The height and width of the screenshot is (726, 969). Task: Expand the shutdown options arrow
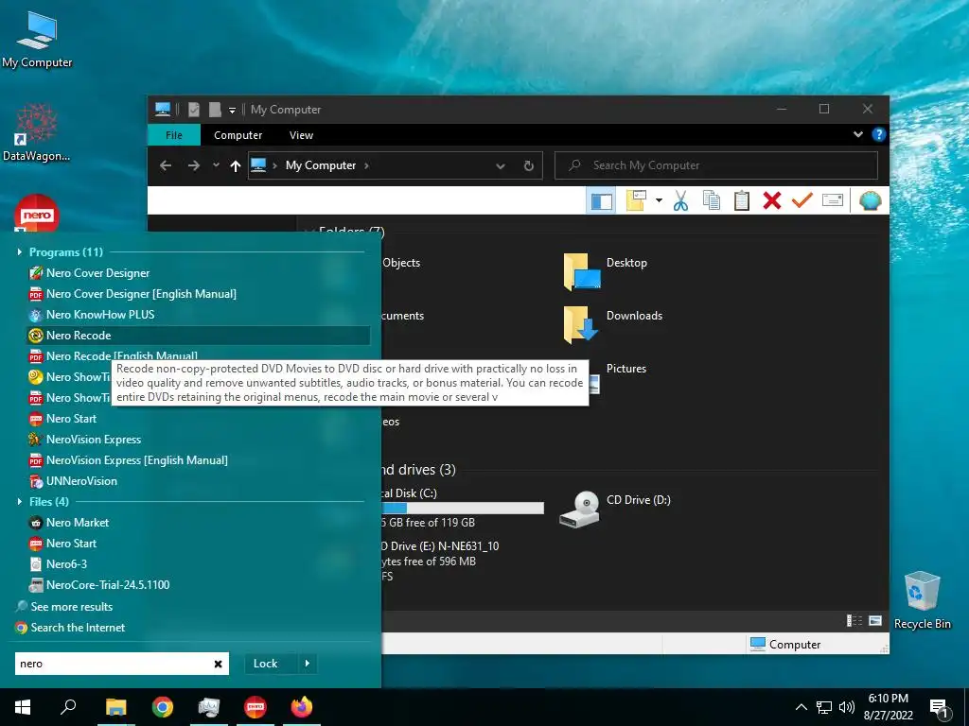[x=308, y=664]
